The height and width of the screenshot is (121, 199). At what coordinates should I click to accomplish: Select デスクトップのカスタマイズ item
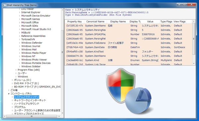[x=29, y=114]
